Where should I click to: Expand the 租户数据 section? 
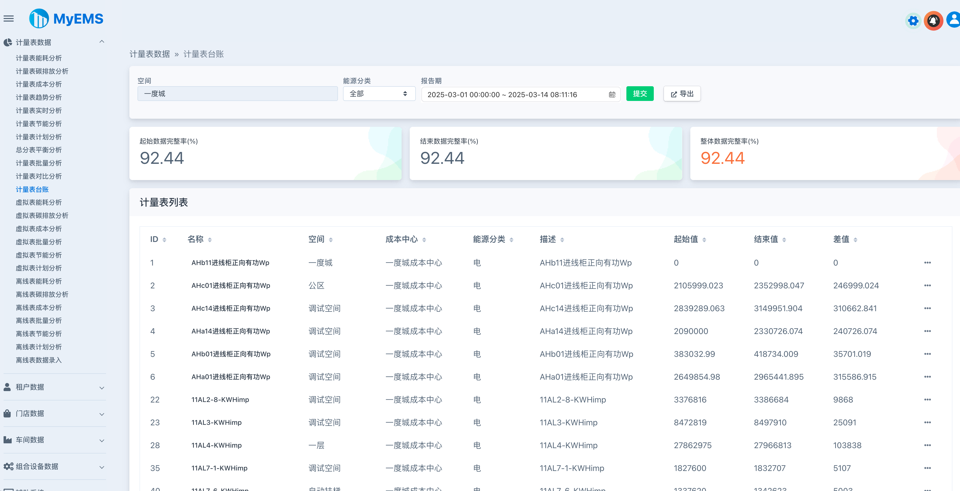(54, 387)
